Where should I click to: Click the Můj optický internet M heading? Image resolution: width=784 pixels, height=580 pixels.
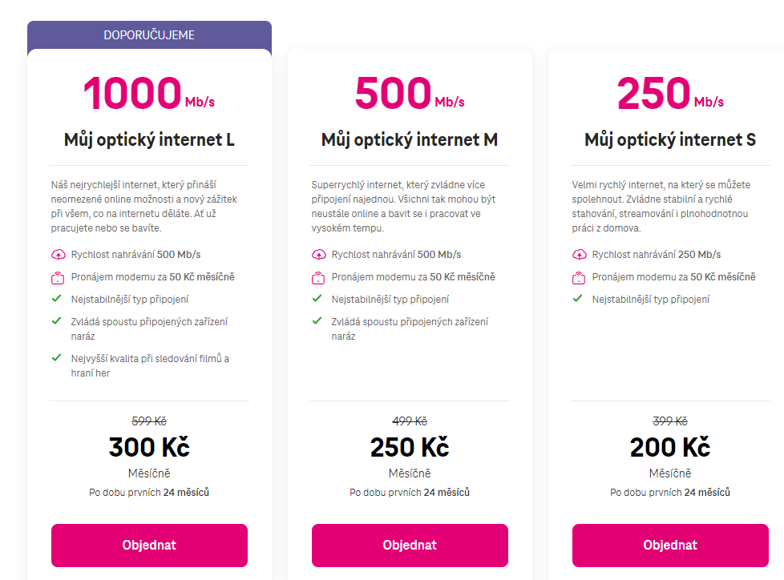pyautogui.click(x=410, y=140)
